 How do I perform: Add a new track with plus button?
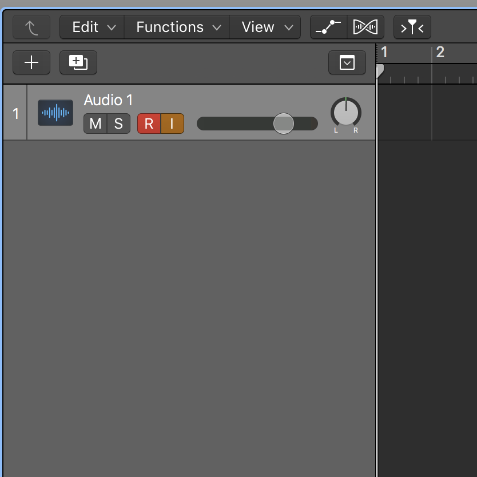click(x=31, y=62)
